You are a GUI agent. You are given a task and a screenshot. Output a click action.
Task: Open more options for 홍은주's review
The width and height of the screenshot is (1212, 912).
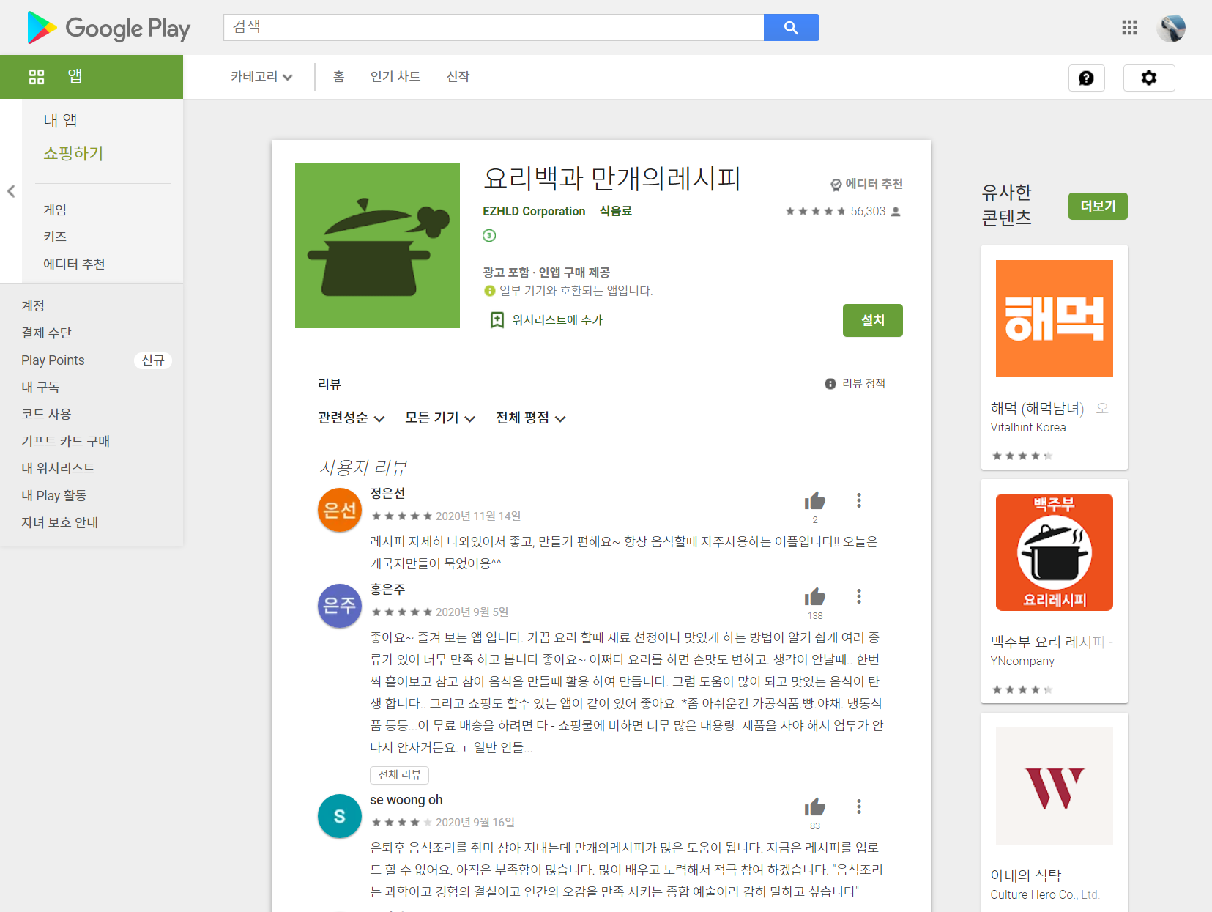click(859, 596)
